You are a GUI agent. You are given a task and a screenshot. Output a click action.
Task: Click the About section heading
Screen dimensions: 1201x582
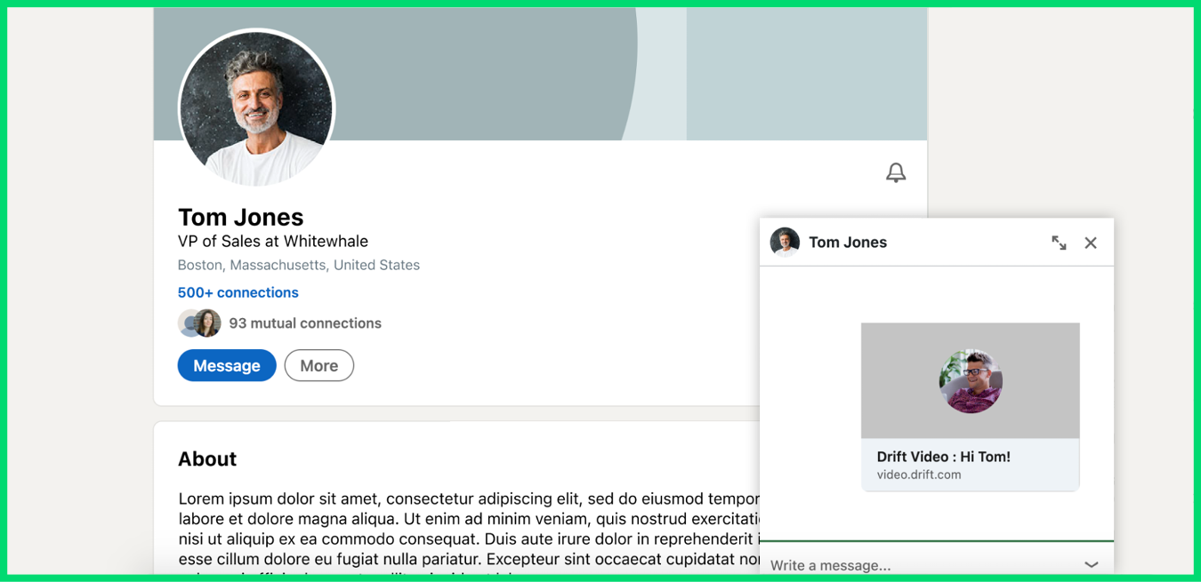pyautogui.click(x=207, y=458)
